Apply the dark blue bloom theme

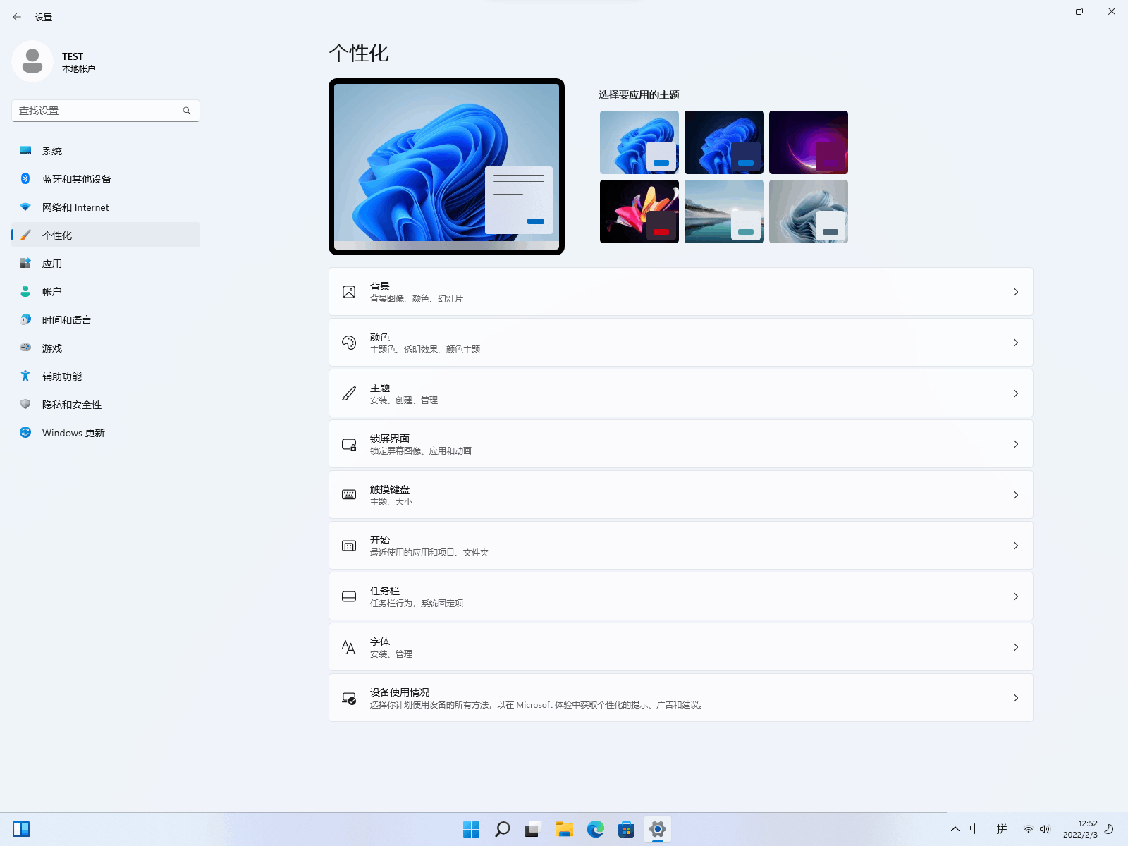point(724,142)
